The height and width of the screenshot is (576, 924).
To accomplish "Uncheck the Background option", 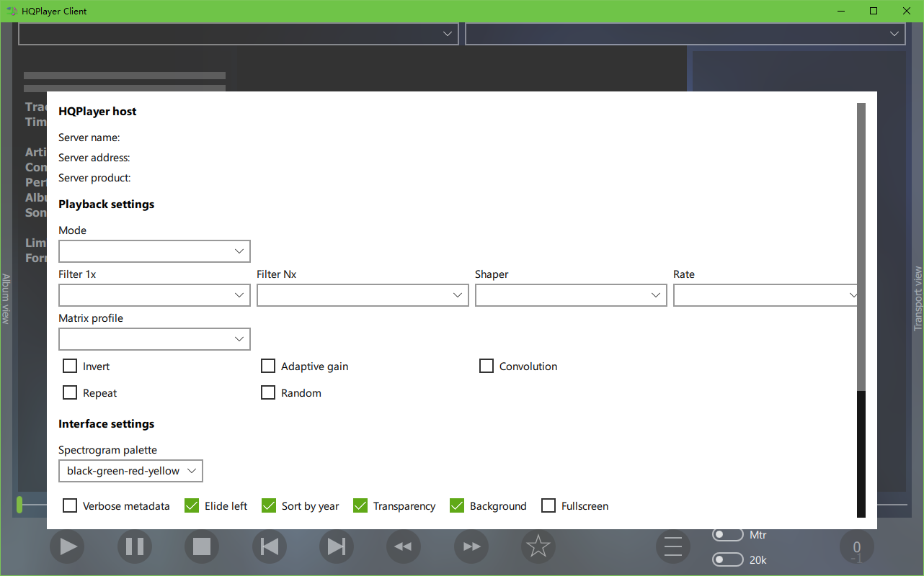I will (457, 505).
